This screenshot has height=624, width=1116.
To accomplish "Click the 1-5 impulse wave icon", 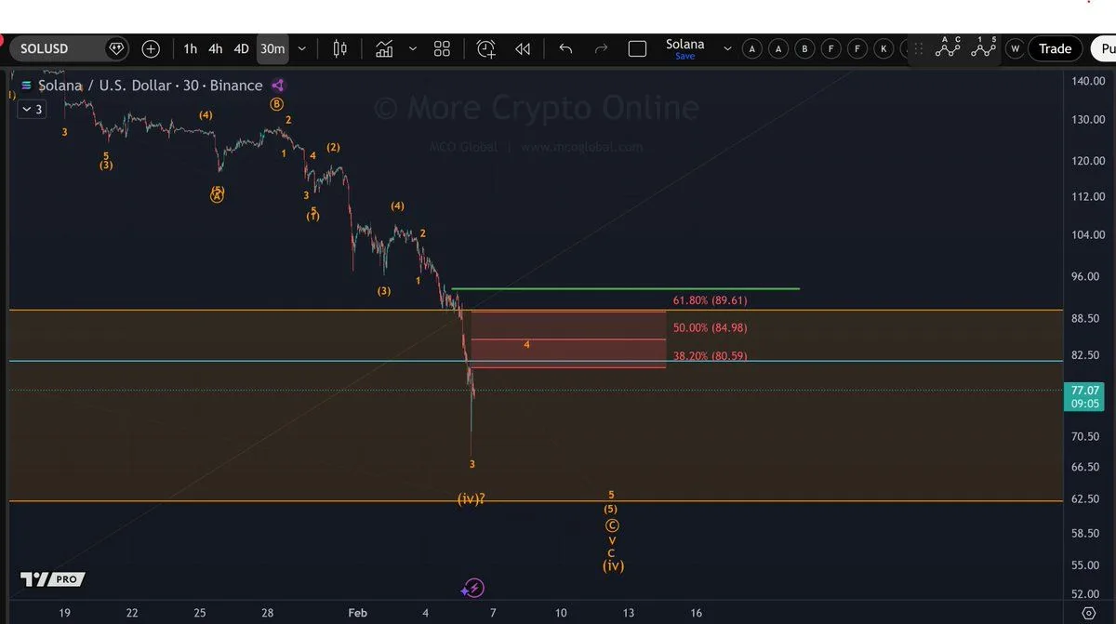I will [984, 48].
